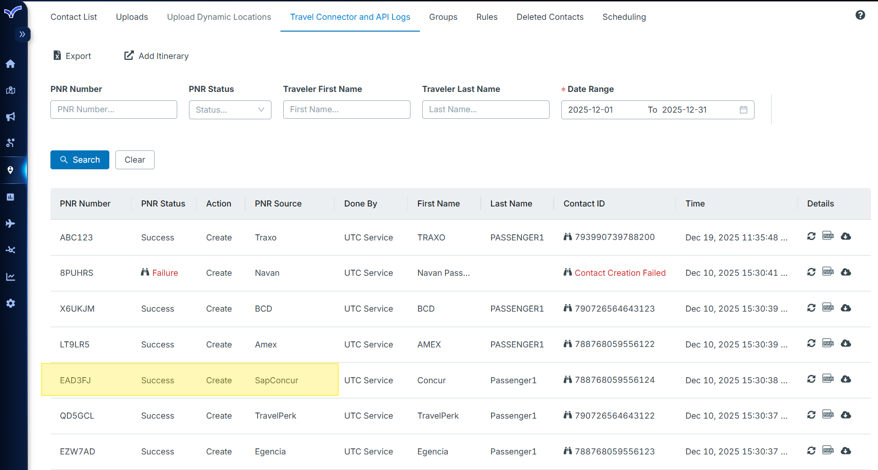Click the location pin sidebar icon

tap(10, 170)
